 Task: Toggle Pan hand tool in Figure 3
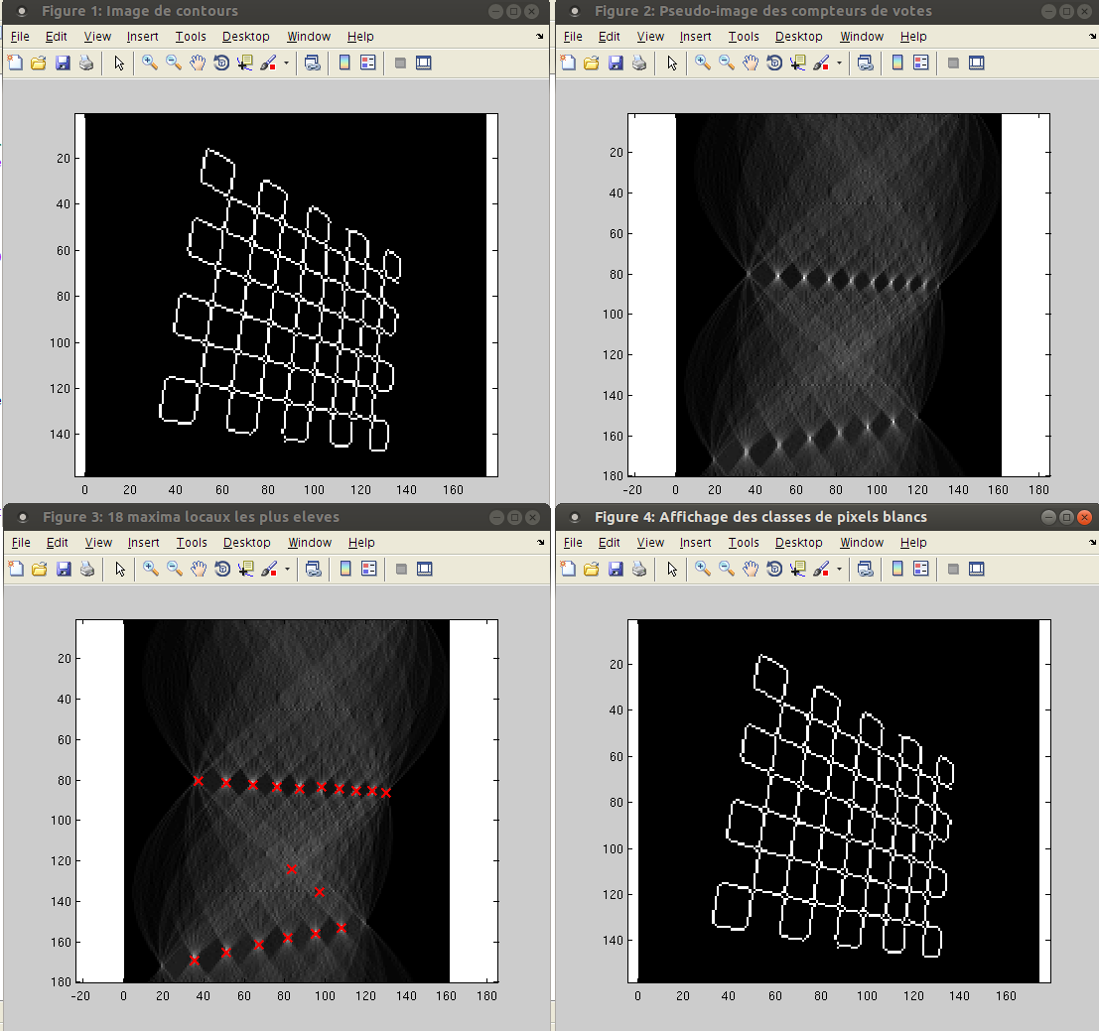(x=198, y=569)
